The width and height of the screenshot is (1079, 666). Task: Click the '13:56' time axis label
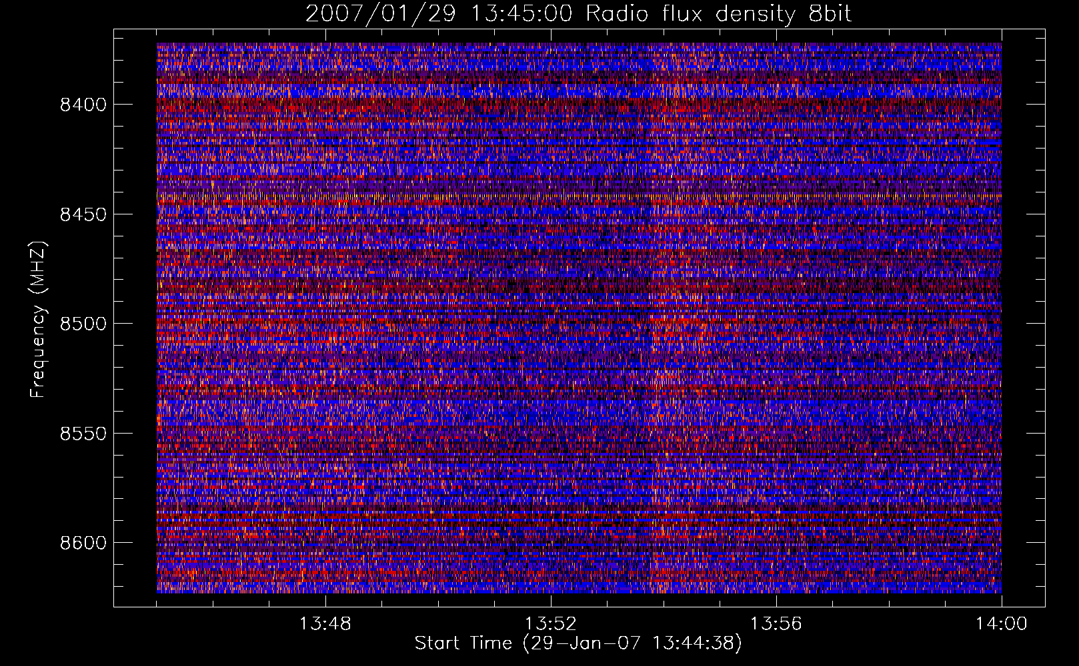click(x=776, y=624)
